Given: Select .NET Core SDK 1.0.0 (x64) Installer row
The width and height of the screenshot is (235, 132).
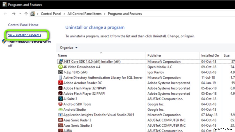Looking at the screenshot, I should 146,61.
